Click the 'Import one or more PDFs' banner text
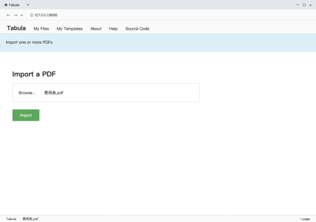Screen dimensions: 316x222 (x=29, y=43)
